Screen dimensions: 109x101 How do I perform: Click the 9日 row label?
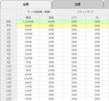(9, 62)
